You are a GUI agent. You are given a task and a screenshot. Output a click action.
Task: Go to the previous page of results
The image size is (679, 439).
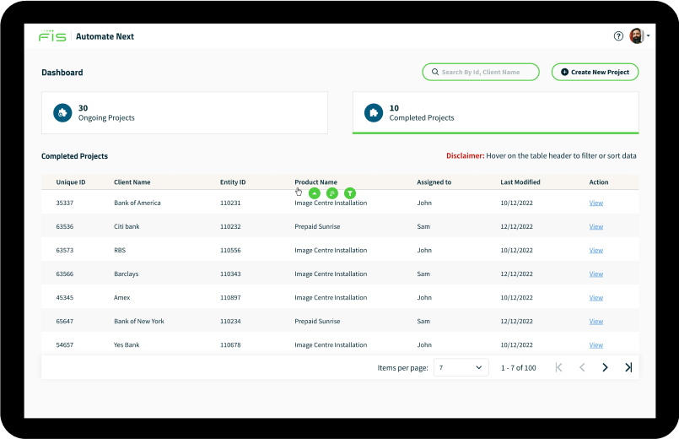tap(582, 367)
